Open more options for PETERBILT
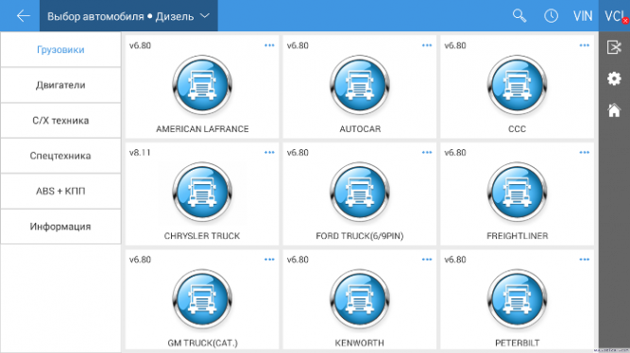Screen dimensions: 630x353 [585, 260]
